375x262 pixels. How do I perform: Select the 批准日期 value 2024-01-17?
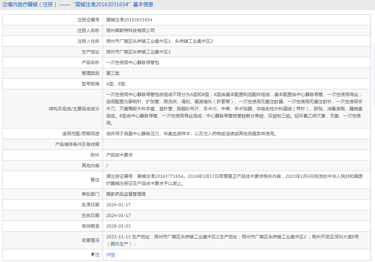[118, 205]
